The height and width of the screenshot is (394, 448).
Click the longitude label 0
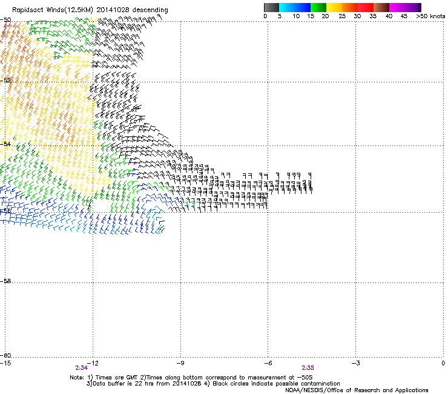443,363
